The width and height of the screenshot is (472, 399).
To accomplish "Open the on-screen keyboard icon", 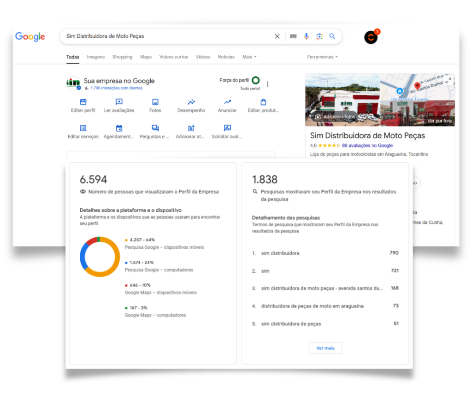I will 293,36.
